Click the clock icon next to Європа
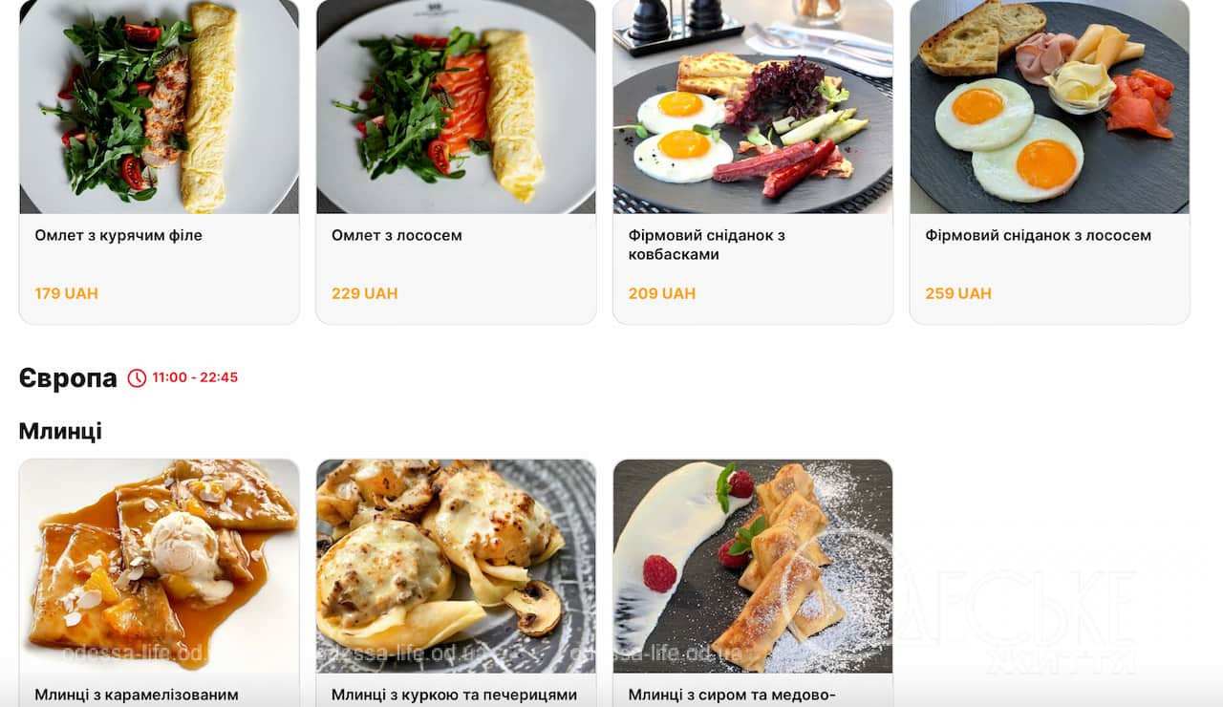The height and width of the screenshot is (707, 1223). [x=137, y=377]
